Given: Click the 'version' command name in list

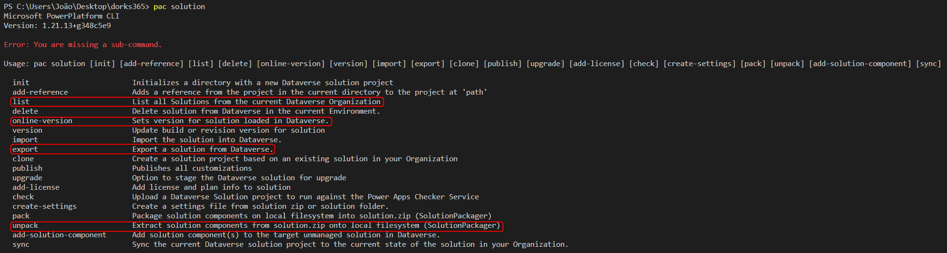Looking at the screenshot, I should click(x=27, y=130).
